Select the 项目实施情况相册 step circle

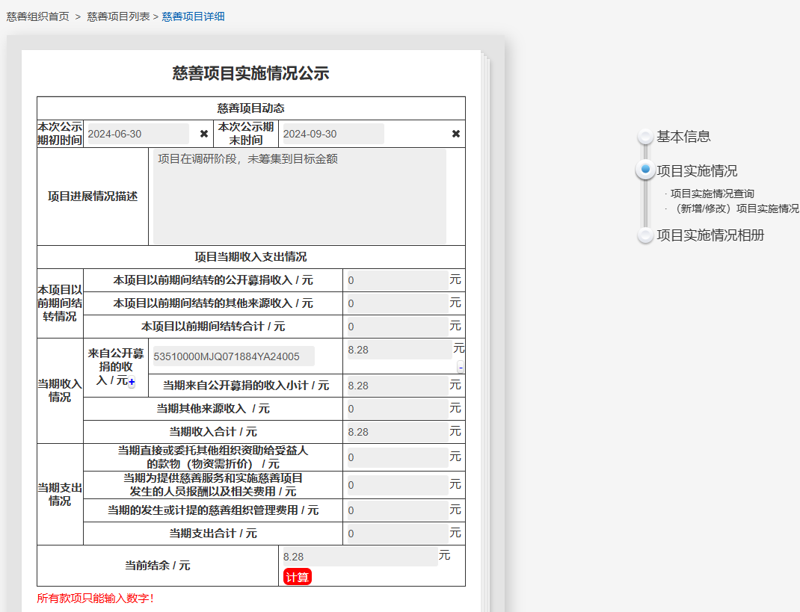(x=645, y=235)
